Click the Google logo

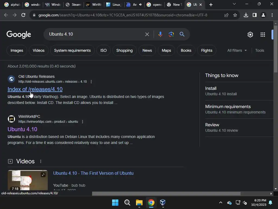click(x=19, y=35)
